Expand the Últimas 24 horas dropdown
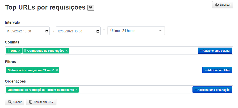The image size is (238, 108). click(x=136, y=31)
